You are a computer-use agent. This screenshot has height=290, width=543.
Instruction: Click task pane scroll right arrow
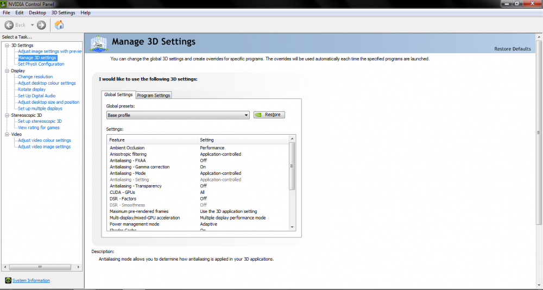(79, 267)
